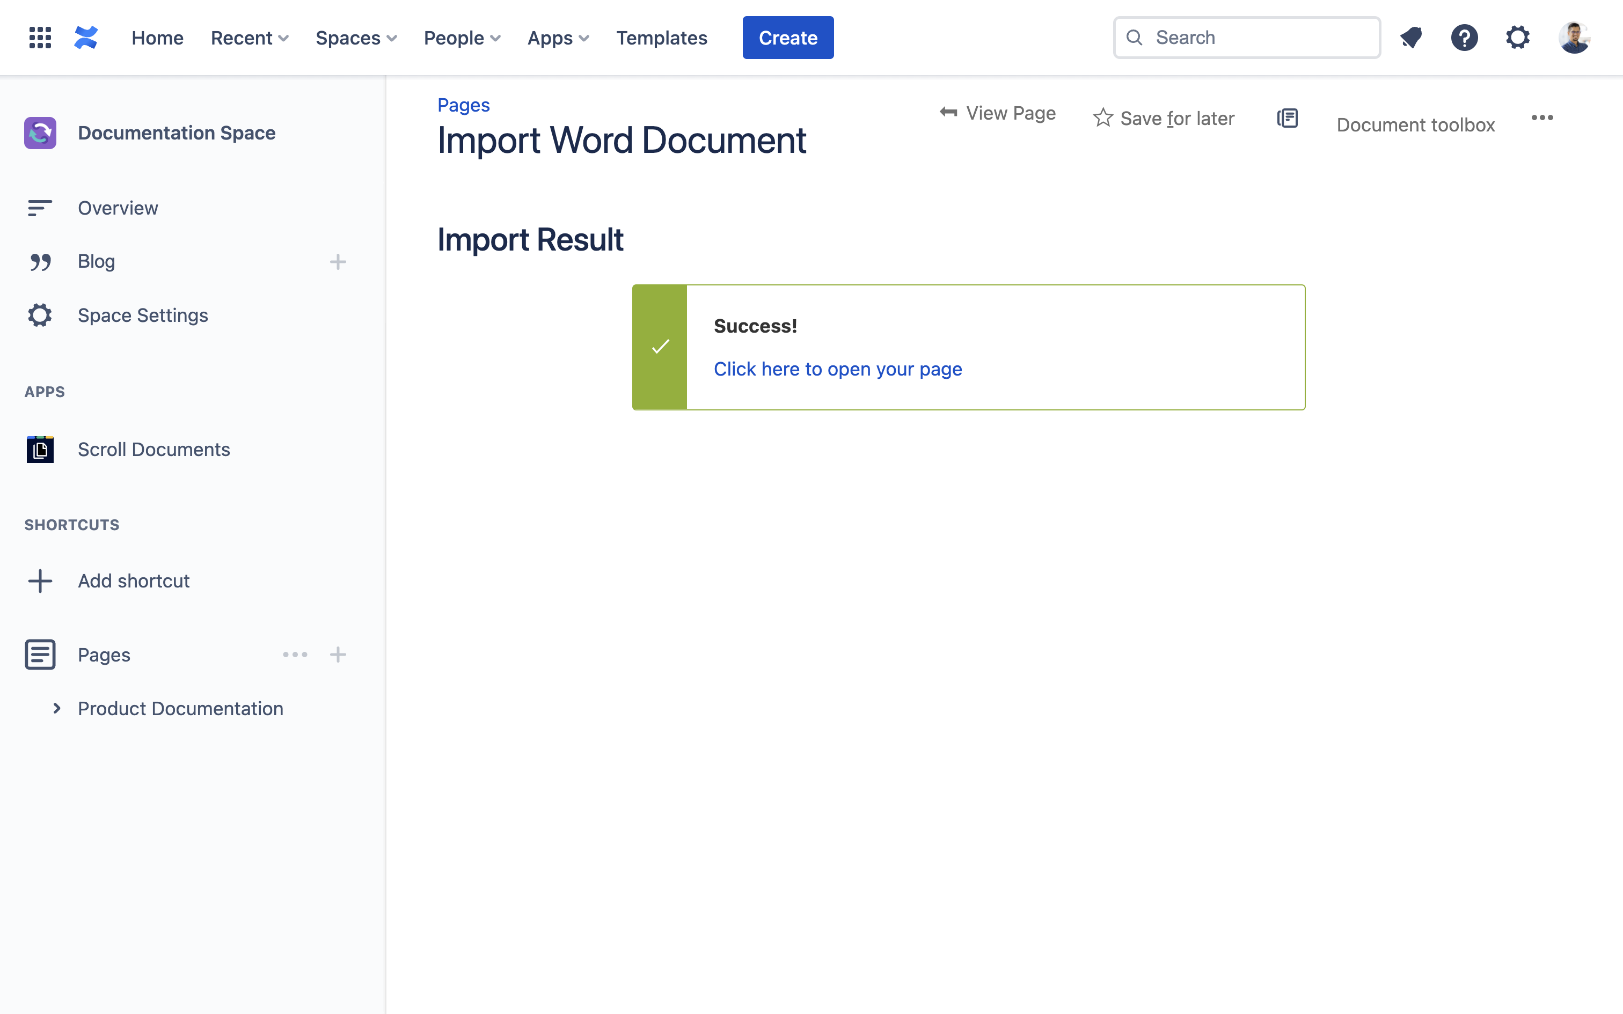Open more actions ellipsis near Document toolbox
The height and width of the screenshot is (1014, 1623).
[1542, 118]
